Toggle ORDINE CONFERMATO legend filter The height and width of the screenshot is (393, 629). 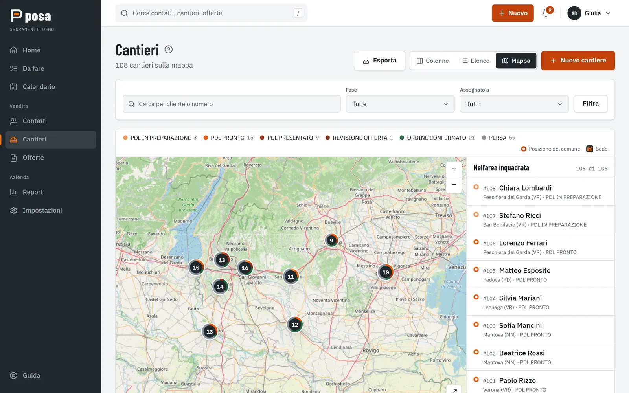(437, 138)
